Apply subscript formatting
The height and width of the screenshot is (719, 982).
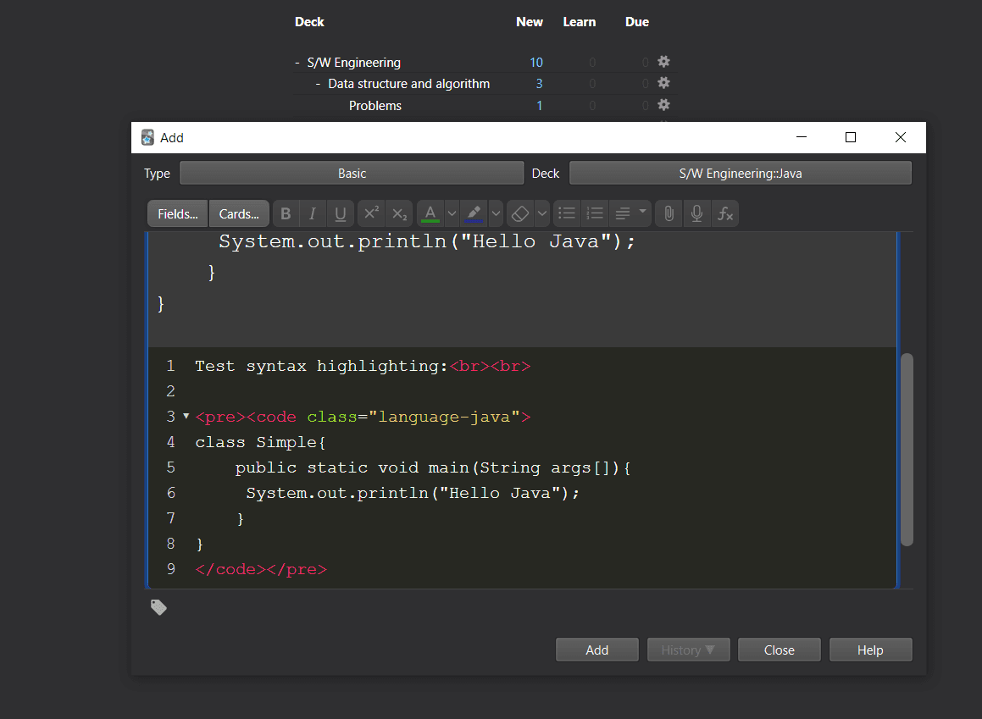399,214
